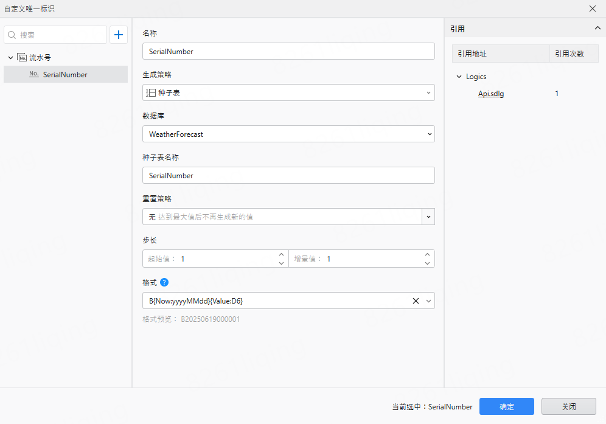Viewport: 606px width, 424px height.
Task: Collapse the 流水号 tree node
Action: 11,58
